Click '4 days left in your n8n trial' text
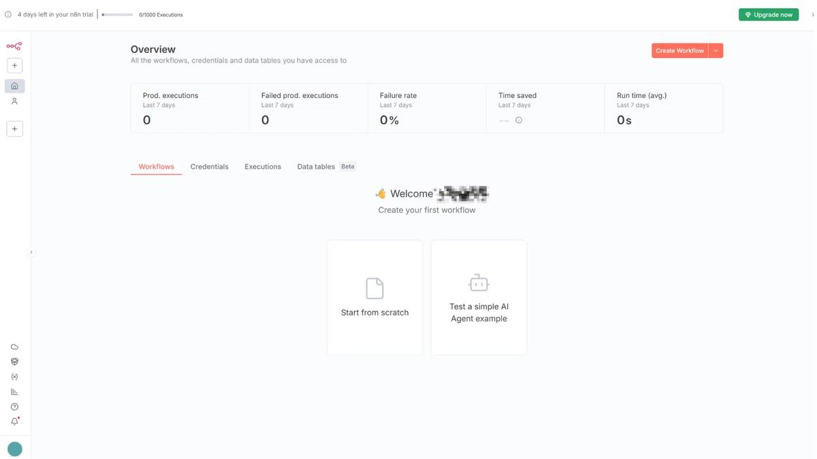817x459 pixels. point(55,14)
